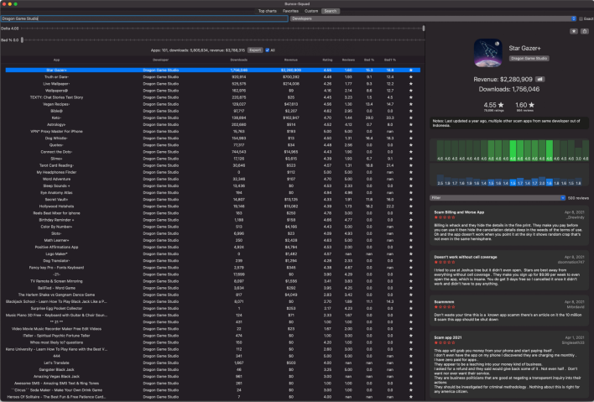This screenshot has height=402, width=594.
Task: Toggle favorite star on Truth or Dare row
Action: pos(411,77)
